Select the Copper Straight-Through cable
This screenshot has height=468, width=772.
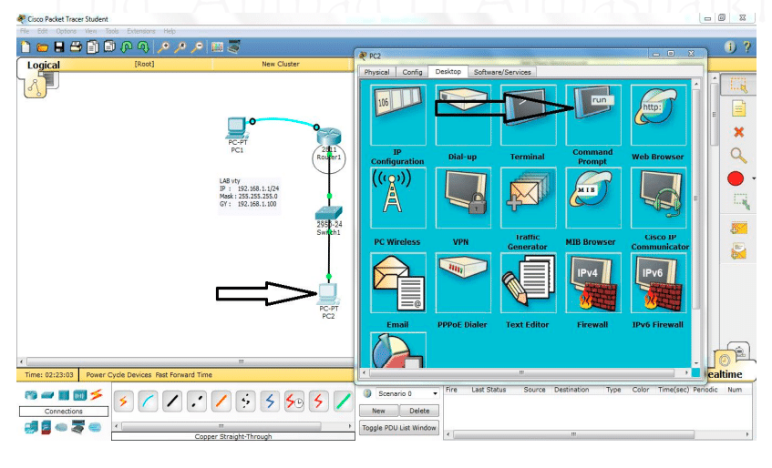click(x=172, y=402)
